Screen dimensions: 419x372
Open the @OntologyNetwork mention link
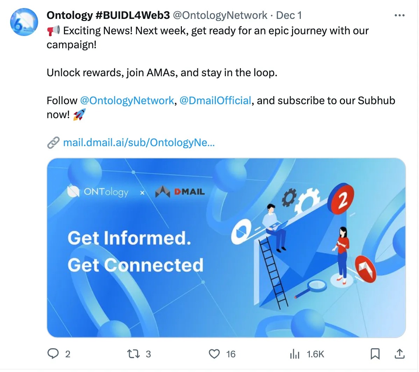click(x=127, y=101)
